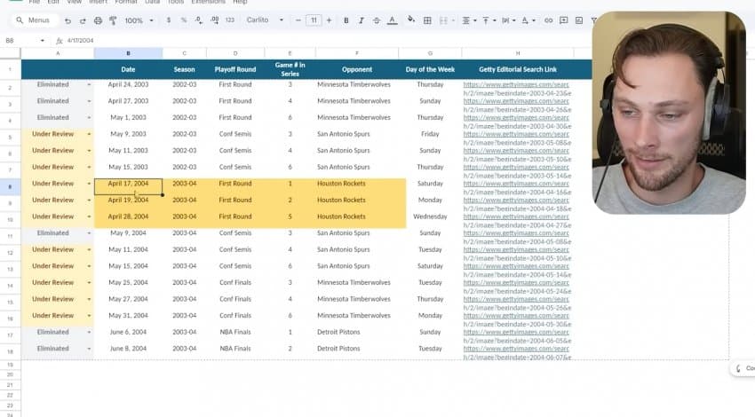The height and width of the screenshot is (417, 755).
Task: Open the Carlito font dropdown
Action: [x=265, y=20]
